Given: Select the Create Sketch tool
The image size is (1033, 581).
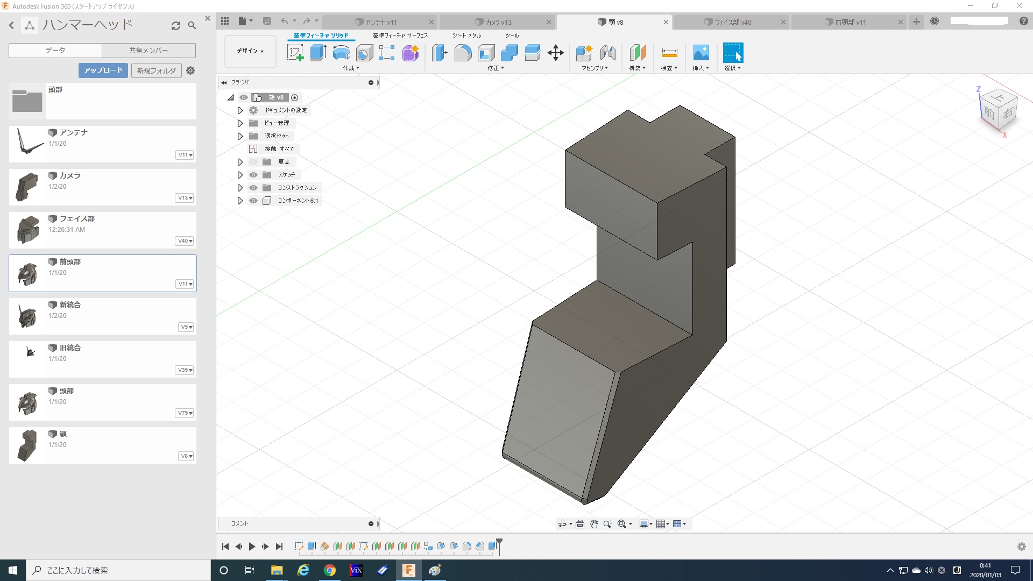Looking at the screenshot, I should coord(295,53).
